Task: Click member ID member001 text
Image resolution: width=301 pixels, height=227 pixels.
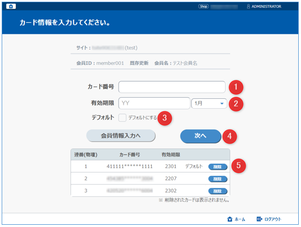Action: point(110,63)
